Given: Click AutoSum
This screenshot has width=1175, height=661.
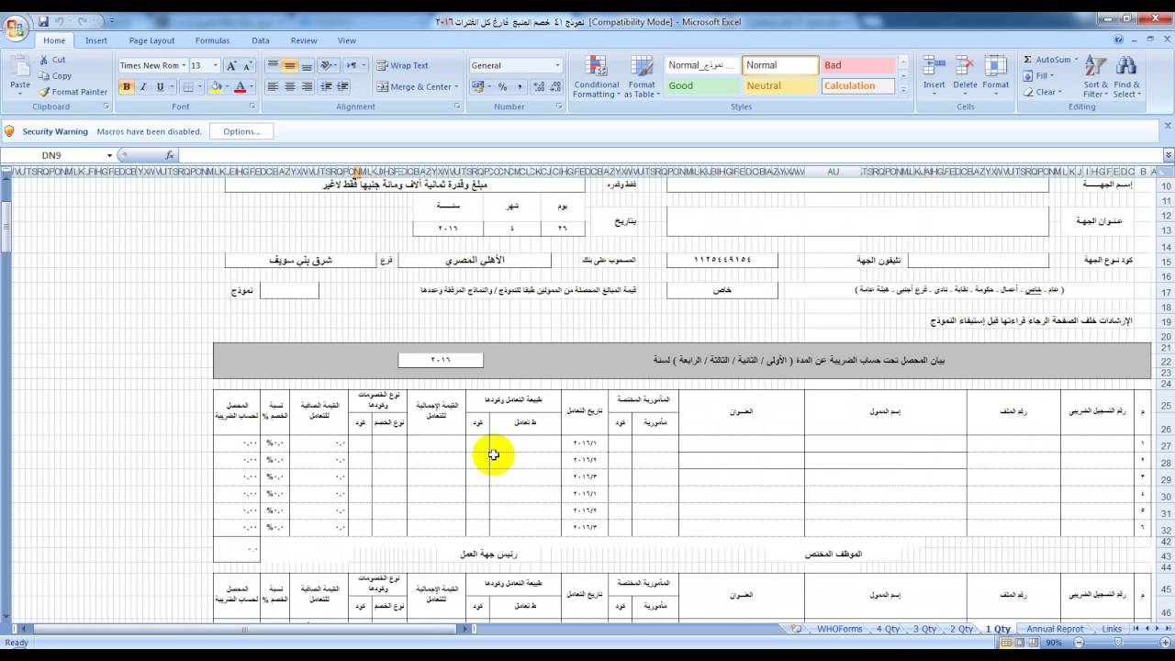Looking at the screenshot, I should click(1048, 60).
